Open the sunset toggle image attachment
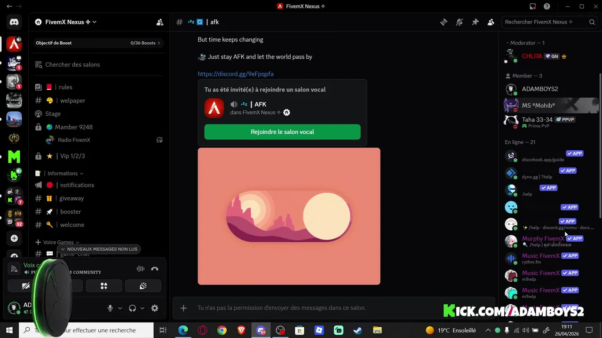This screenshot has height=338, width=602. [289, 216]
